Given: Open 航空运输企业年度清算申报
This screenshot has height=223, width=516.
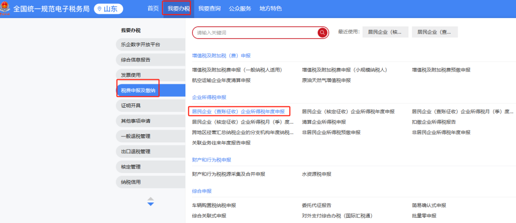Looking at the screenshot, I should [222, 80].
